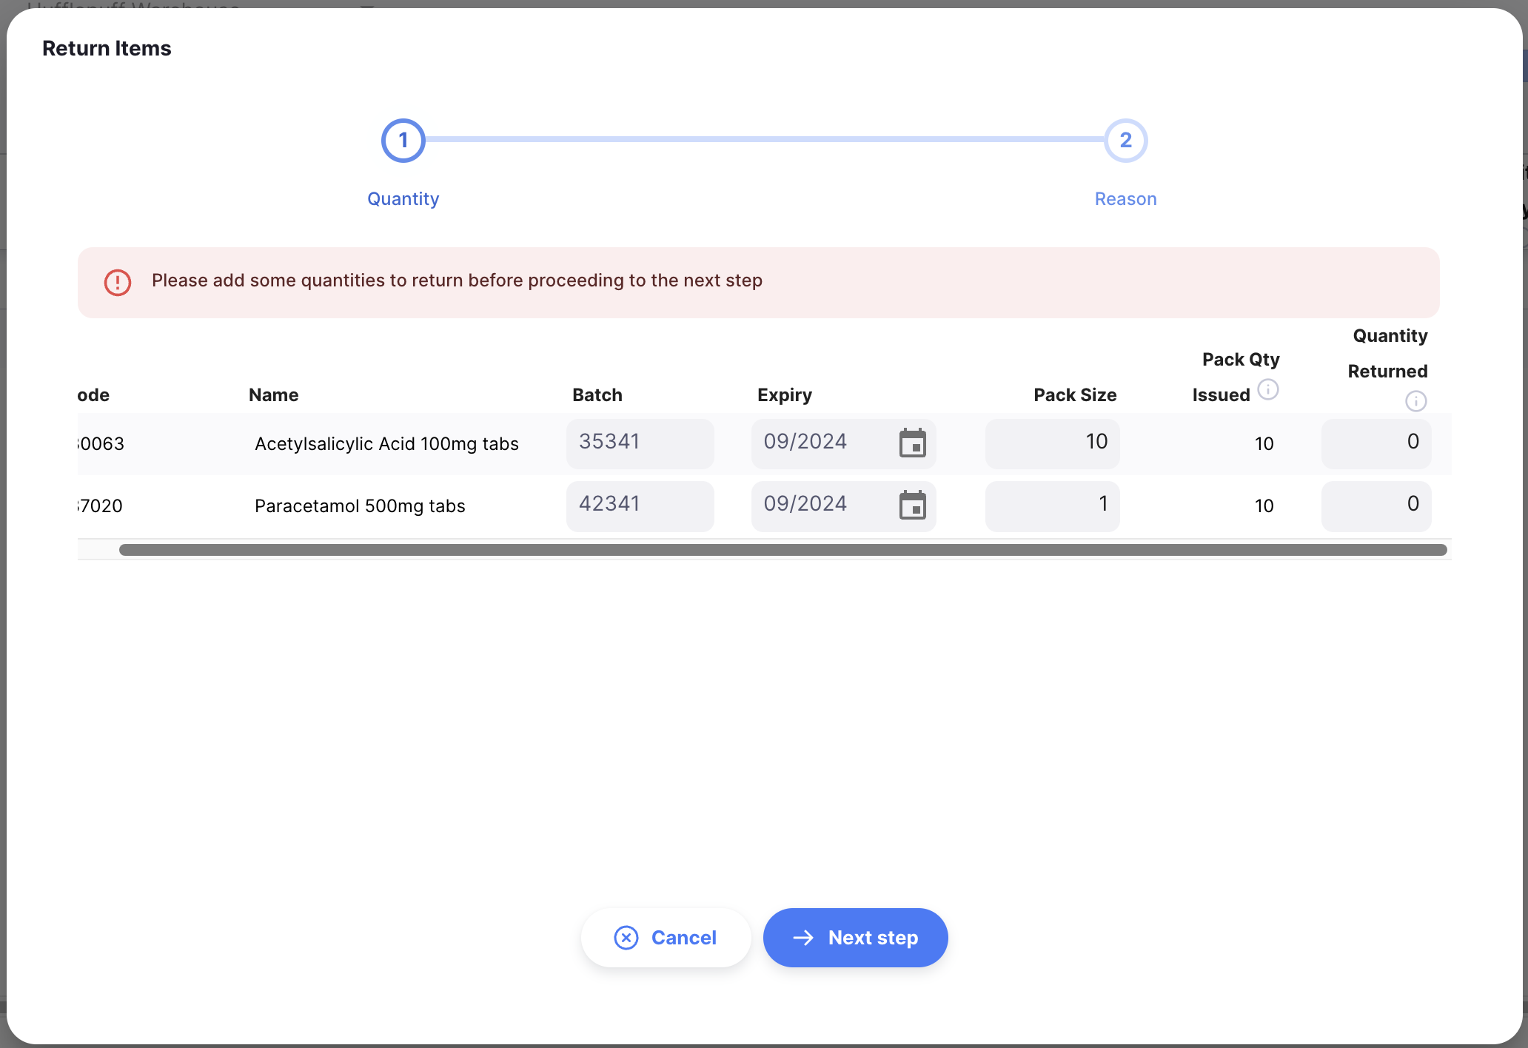The image size is (1528, 1048).
Task: Click Pack Size field showing 10
Action: (x=1051, y=443)
